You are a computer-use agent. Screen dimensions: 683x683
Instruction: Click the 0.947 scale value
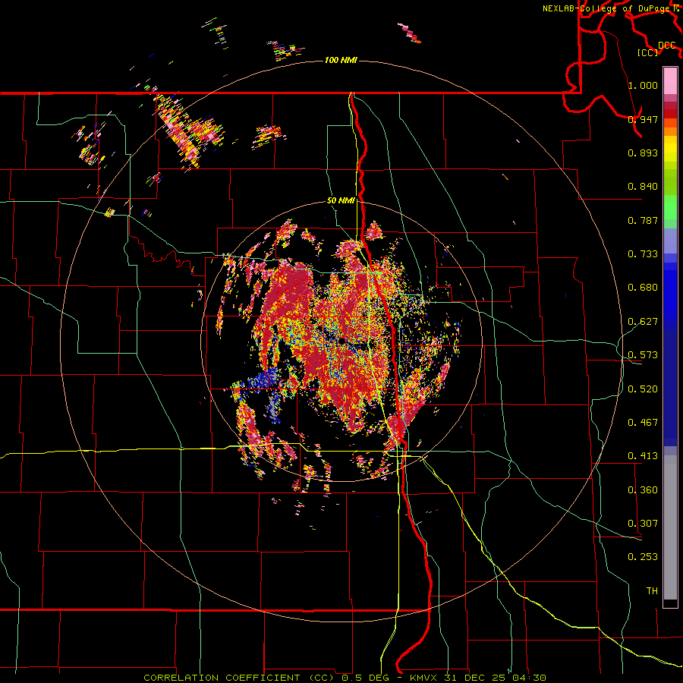643,119
